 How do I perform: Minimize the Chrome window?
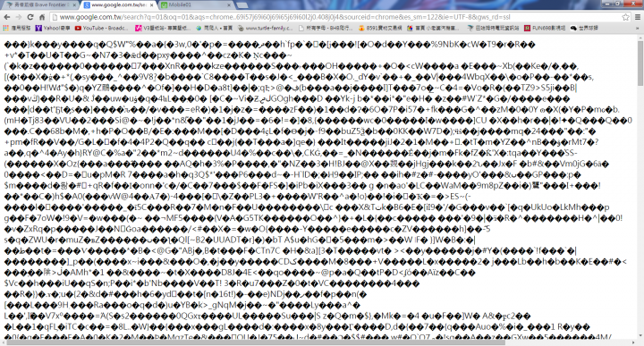click(x=607, y=3)
